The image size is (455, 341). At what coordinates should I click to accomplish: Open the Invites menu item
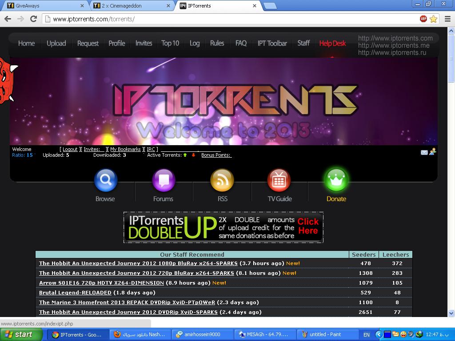(144, 43)
